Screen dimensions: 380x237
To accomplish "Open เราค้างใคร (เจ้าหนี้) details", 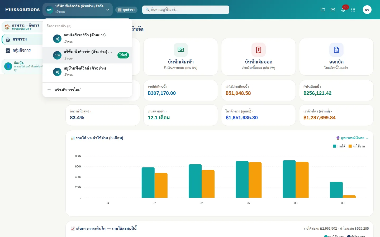I will click(336, 115).
